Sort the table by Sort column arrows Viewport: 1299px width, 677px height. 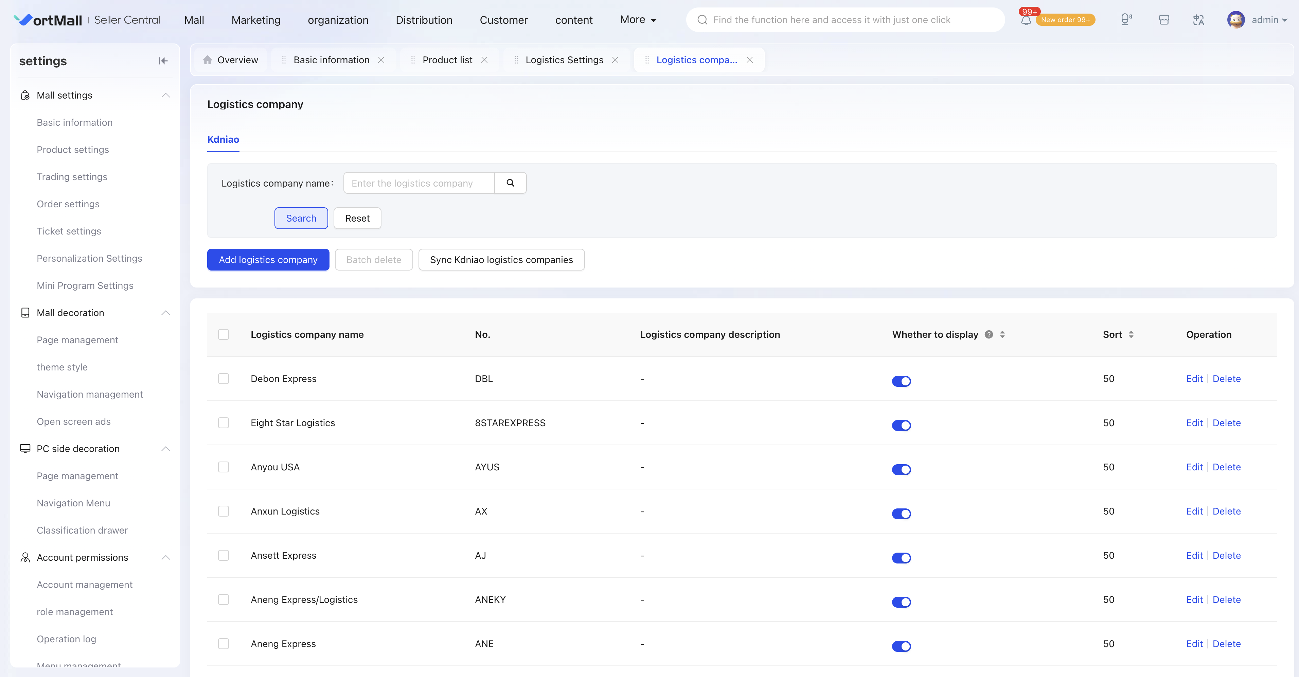click(1131, 334)
